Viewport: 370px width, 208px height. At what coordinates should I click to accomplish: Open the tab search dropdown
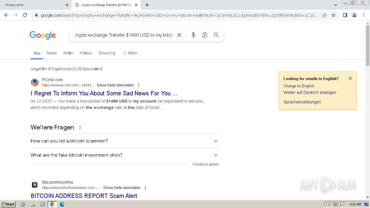(335, 5)
